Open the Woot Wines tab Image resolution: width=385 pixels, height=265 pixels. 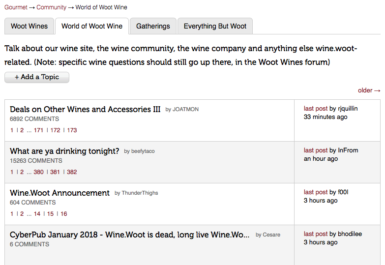pyautogui.click(x=30, y=26)
